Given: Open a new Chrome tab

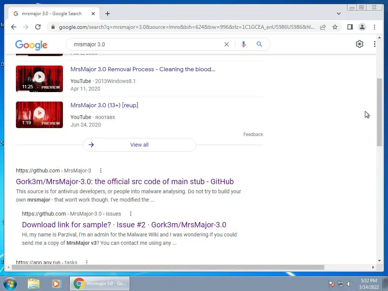Looking at the screenshot, I should pyautogui.click(x=107, y=14).
